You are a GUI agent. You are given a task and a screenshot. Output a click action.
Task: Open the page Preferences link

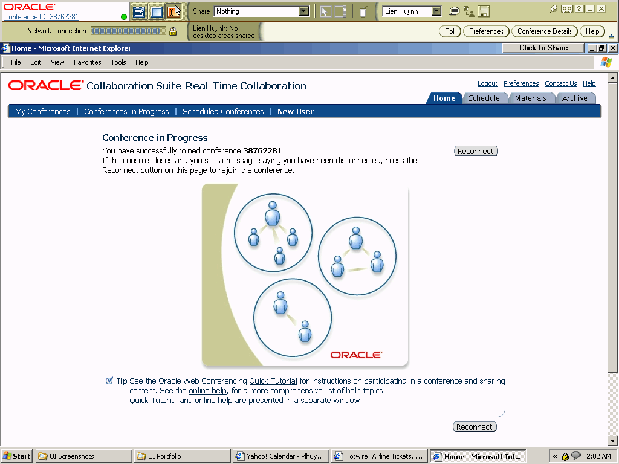pos(521,83)
